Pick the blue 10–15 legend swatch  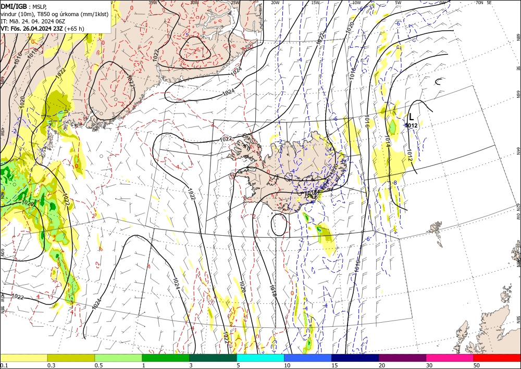308,358
